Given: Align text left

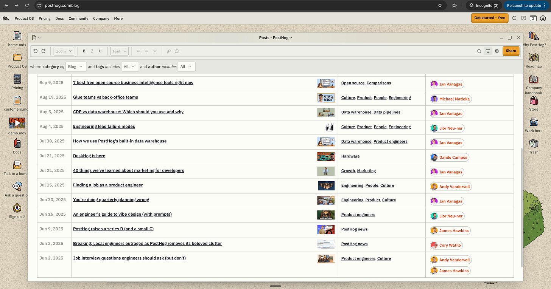Looking at the screenshot, I should pos(139,51).
